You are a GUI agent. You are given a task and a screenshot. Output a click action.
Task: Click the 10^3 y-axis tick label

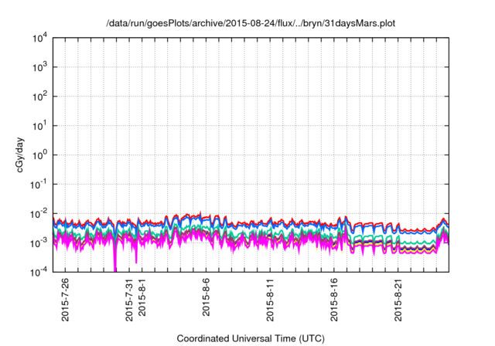pyautogui.click(x=39, y=67)
